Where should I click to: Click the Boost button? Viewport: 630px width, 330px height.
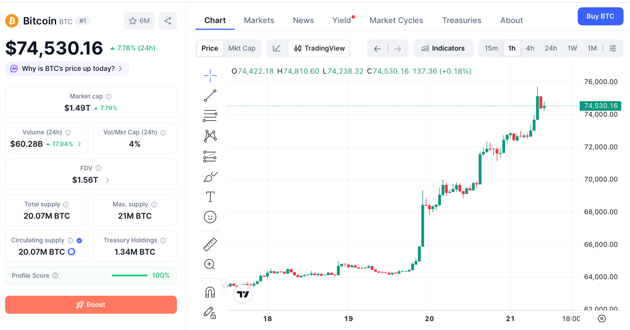[x=91, y=305]
